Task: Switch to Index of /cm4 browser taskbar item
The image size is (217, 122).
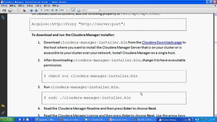Action: click(x=71, y=120)
